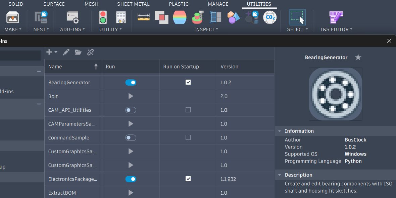This screenshot has height=198, width=396.
Task: Check CAM_API_Utilities Run on Startup
Action: (x=188, y=110)
